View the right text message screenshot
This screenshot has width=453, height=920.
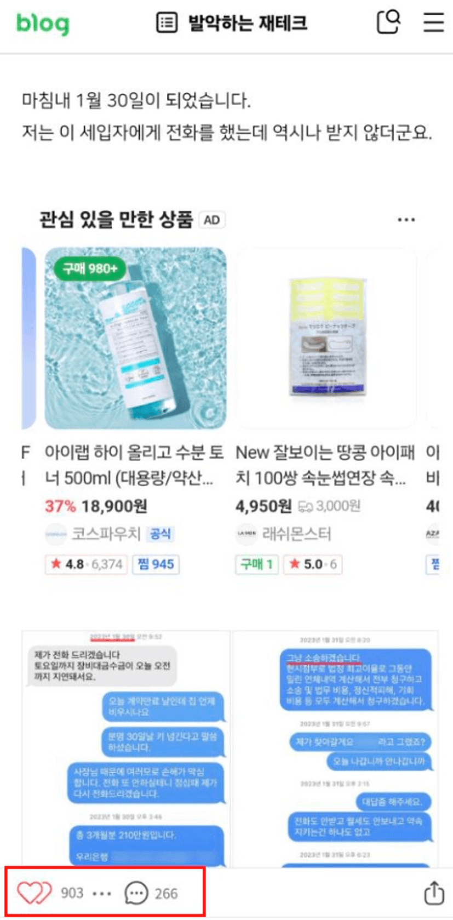coord(336,748)
